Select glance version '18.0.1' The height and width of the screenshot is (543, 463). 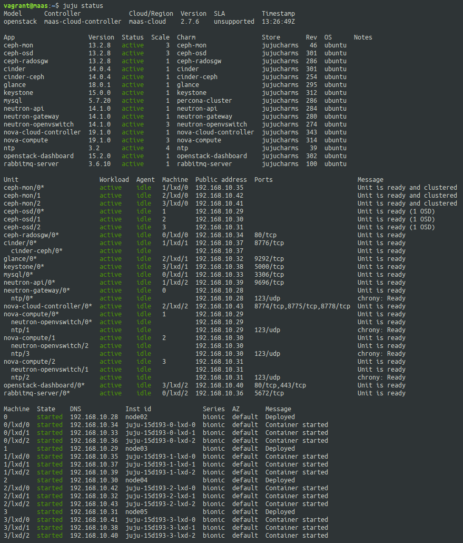click(x=100, y=85)
